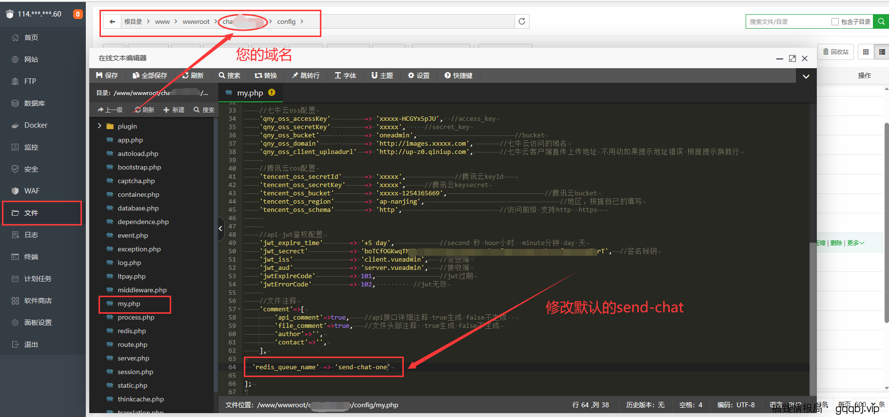
Task: Toggle the include subdirectories checkbox
Action: 835,21
